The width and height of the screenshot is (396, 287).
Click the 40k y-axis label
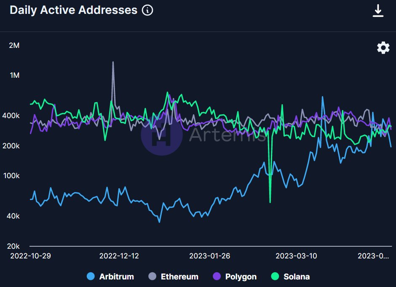13,216
